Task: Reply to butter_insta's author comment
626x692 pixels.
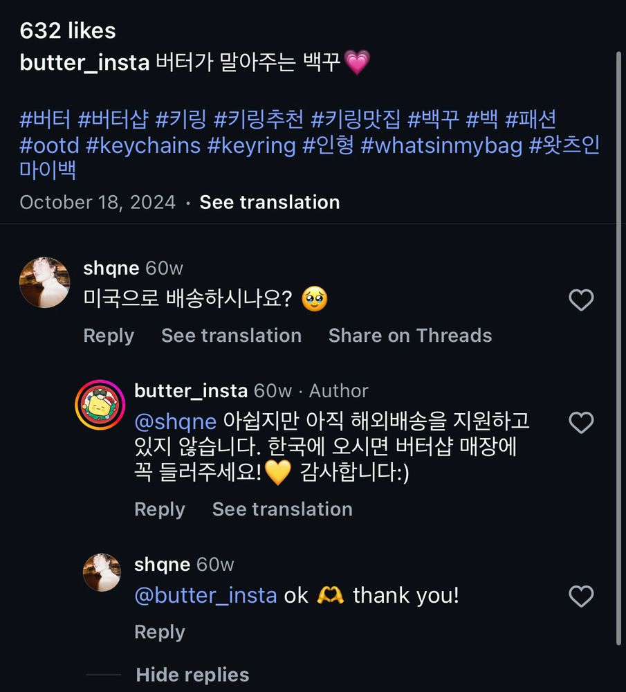Action: (x=160, y=509)
